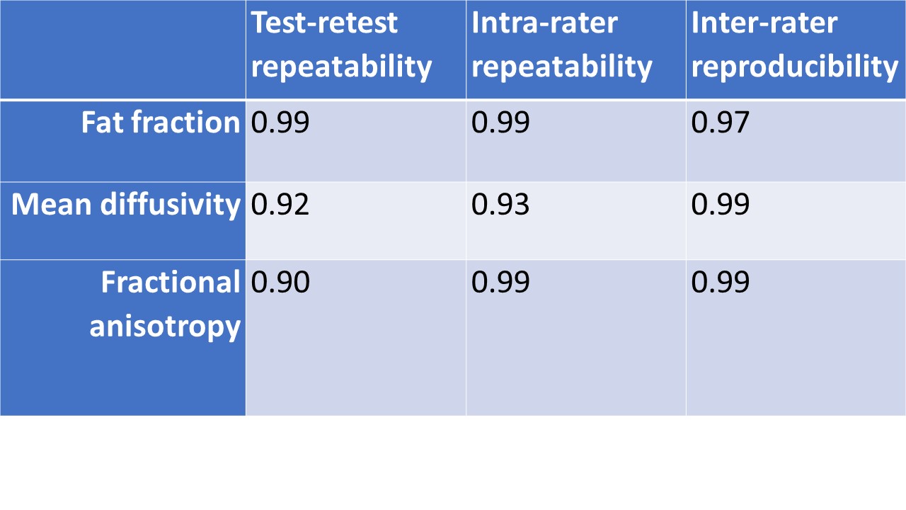Click the word "Test-retest" in the header

click(x=325, y=23)
